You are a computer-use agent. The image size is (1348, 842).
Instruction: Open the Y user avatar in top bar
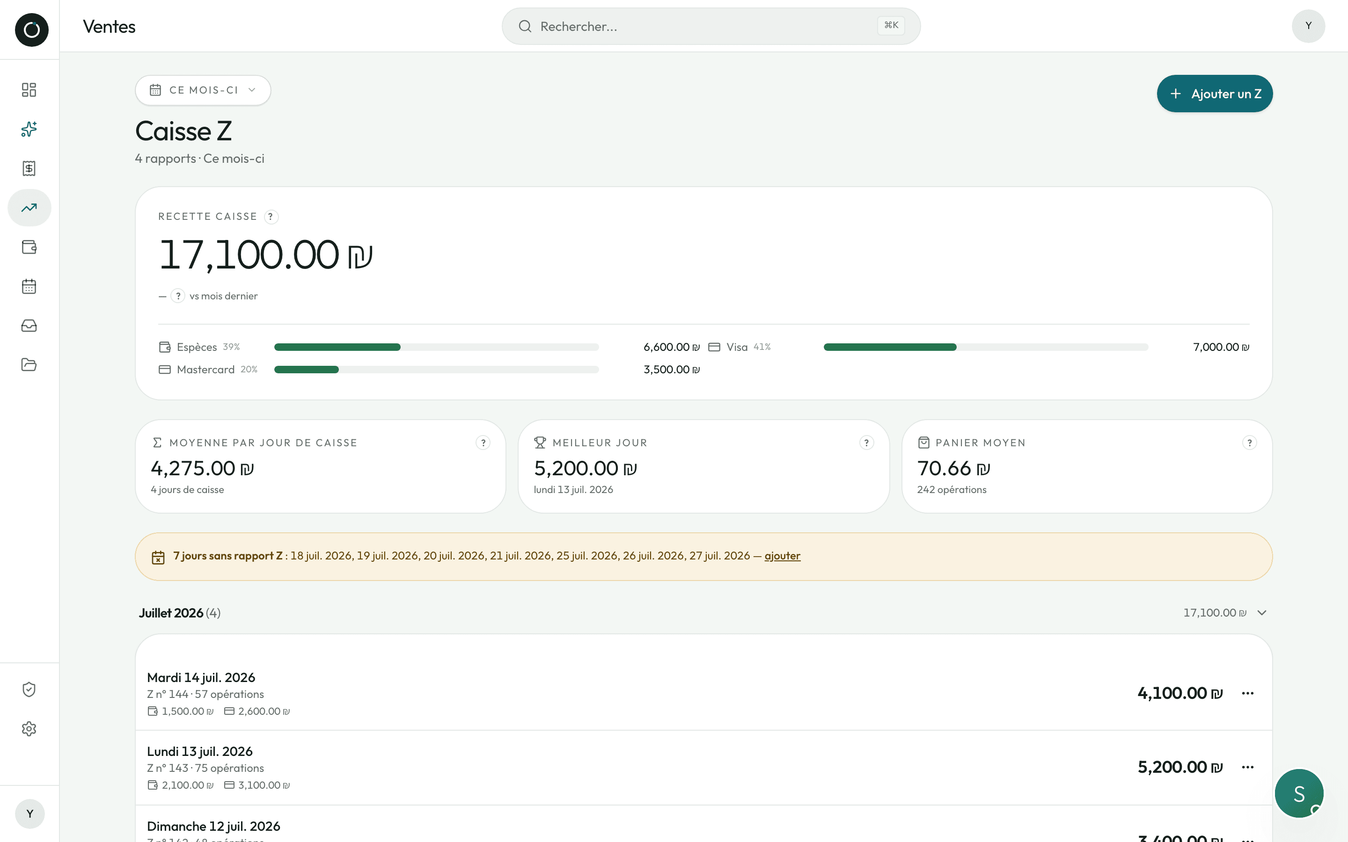tap(1308, 26)
